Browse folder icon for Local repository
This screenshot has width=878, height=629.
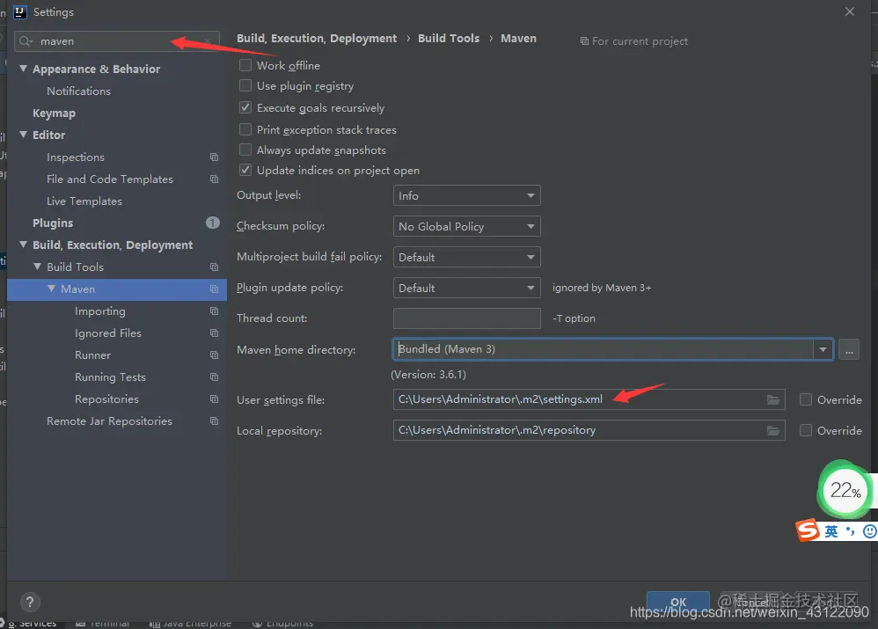coord(773,430)
